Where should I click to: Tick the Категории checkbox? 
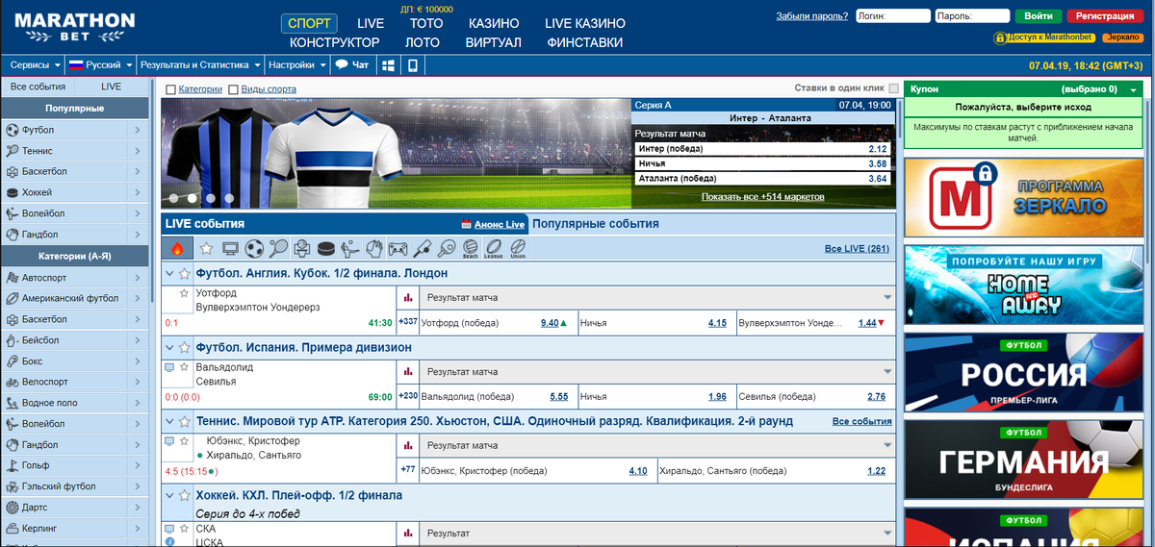pos(170,89)
